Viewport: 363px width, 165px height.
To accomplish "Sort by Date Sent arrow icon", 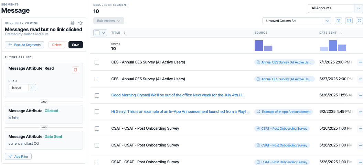I will pyautogui.click(x=341, y=33).
